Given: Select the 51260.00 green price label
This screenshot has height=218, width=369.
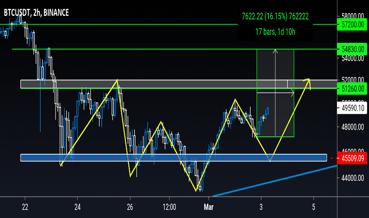Looking at the screenshot, I should click(352, 89).
